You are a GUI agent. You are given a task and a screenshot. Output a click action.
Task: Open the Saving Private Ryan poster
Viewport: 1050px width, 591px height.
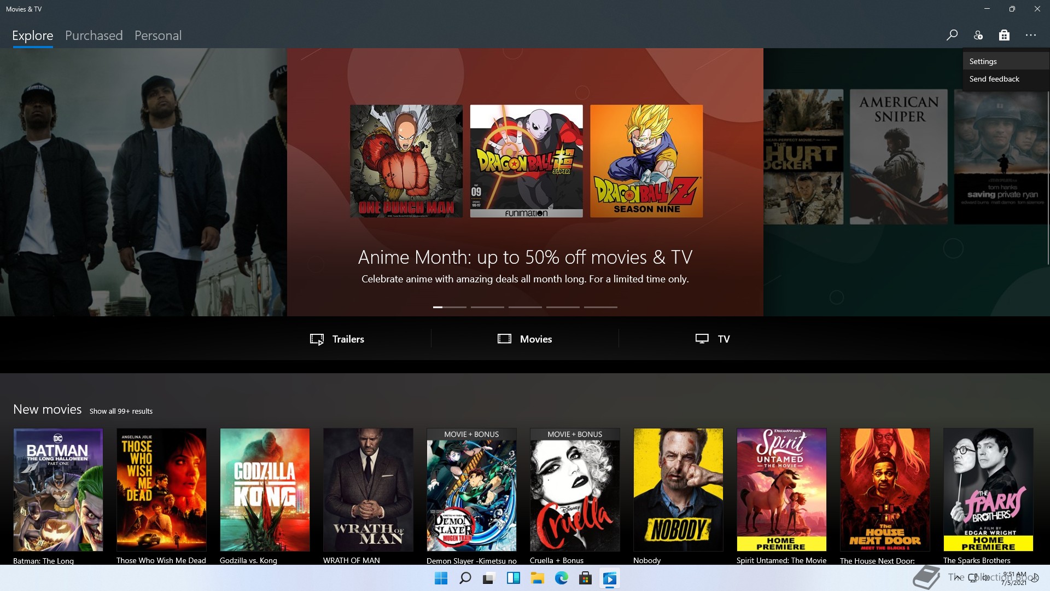(1002, 157)
